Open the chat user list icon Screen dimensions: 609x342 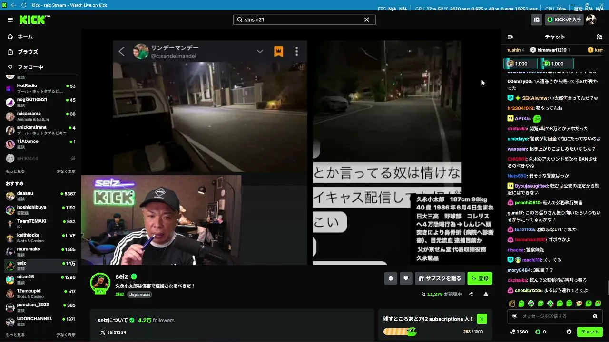(x=599, y=37)
